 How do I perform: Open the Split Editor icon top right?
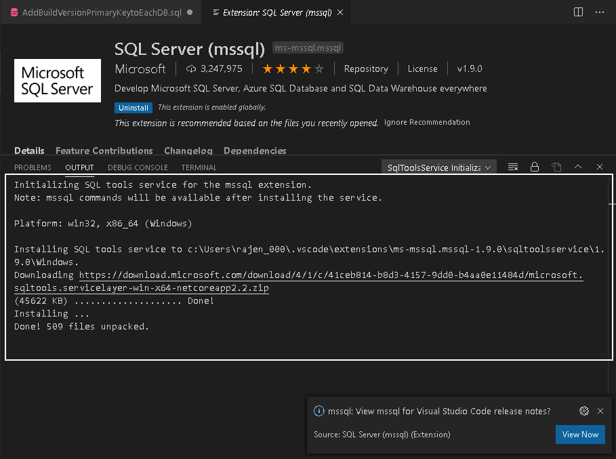pos(577,12)
